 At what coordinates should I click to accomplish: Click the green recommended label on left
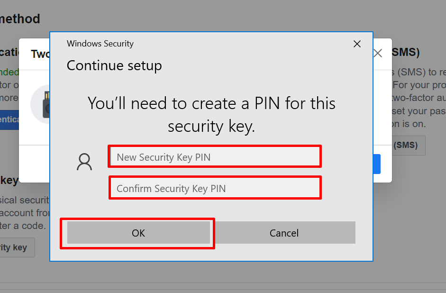click(x=9, y=72)
